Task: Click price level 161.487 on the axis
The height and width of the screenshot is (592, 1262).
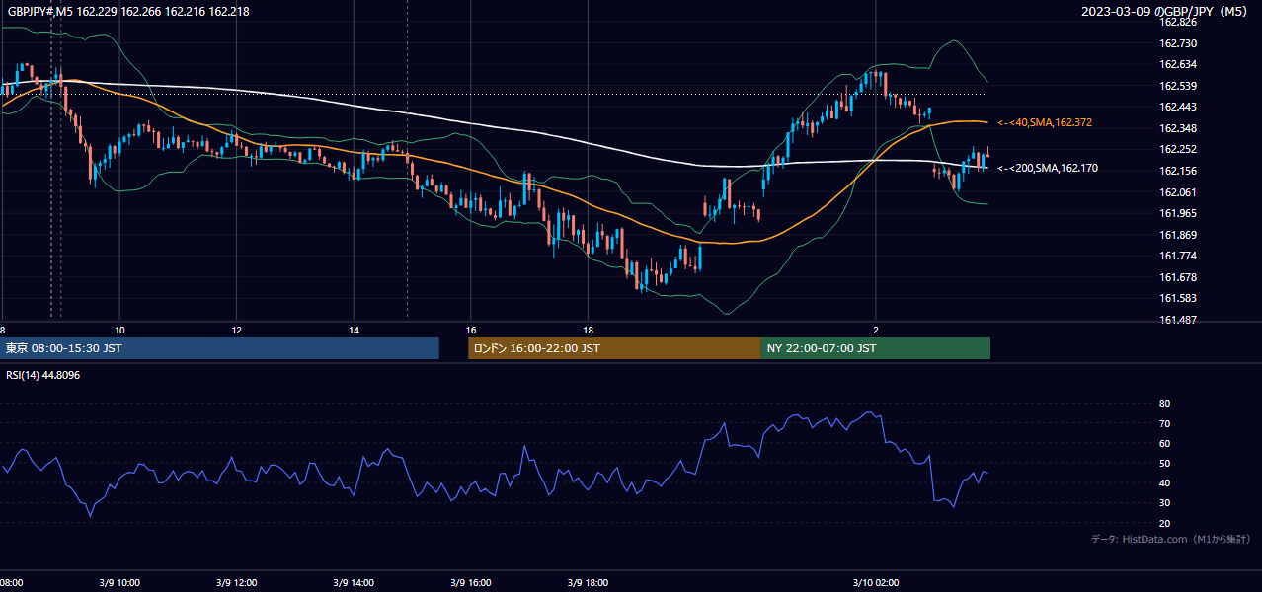Action: pos(1177,321)
